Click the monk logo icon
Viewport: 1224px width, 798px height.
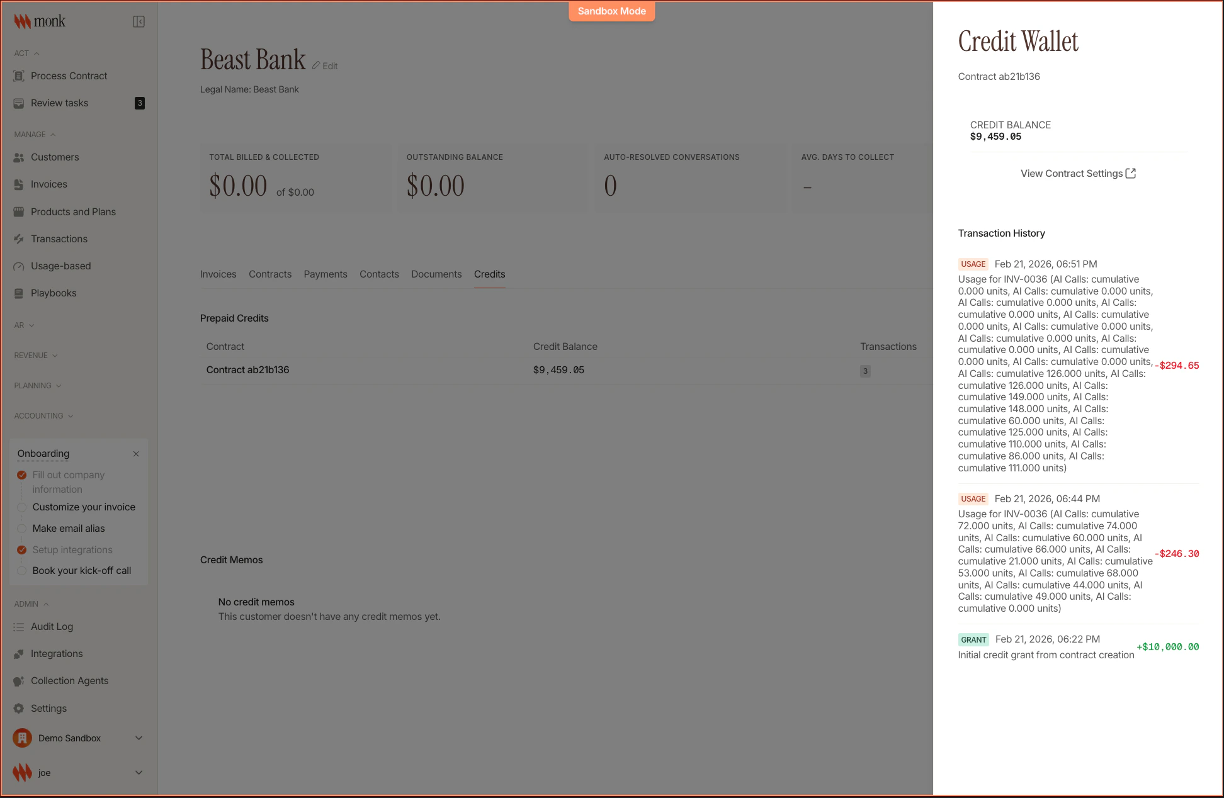(x=23, y=21)
